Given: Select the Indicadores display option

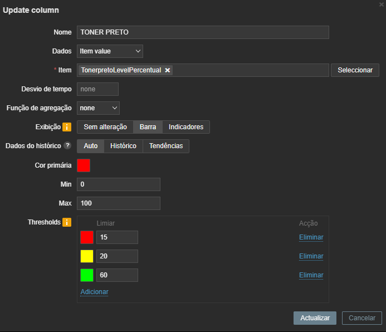Looking at the screenshot, I should pyautogui.click(x=186, y=127).
